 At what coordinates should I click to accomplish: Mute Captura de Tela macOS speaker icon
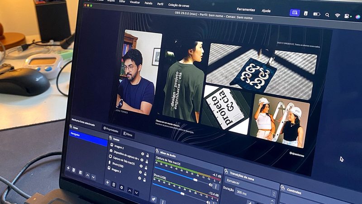[210, 185]
